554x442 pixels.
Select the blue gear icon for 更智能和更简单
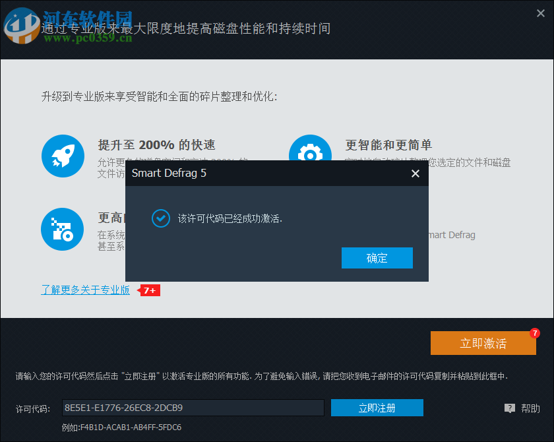tap(310, 153)
